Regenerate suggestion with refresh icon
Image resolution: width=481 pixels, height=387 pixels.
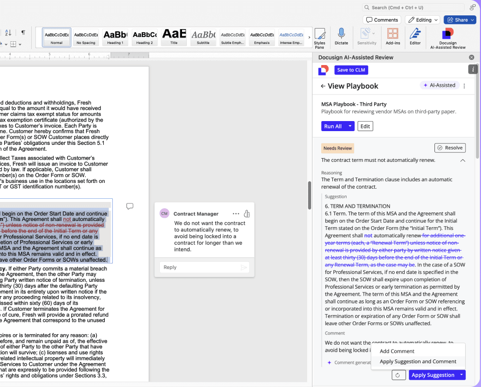pyautogui.click(x=398, y=375)
